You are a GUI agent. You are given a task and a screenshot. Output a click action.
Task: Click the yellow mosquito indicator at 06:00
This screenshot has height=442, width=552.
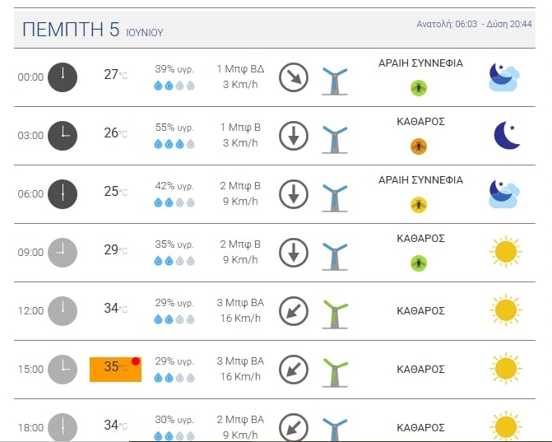coord(420,205)
